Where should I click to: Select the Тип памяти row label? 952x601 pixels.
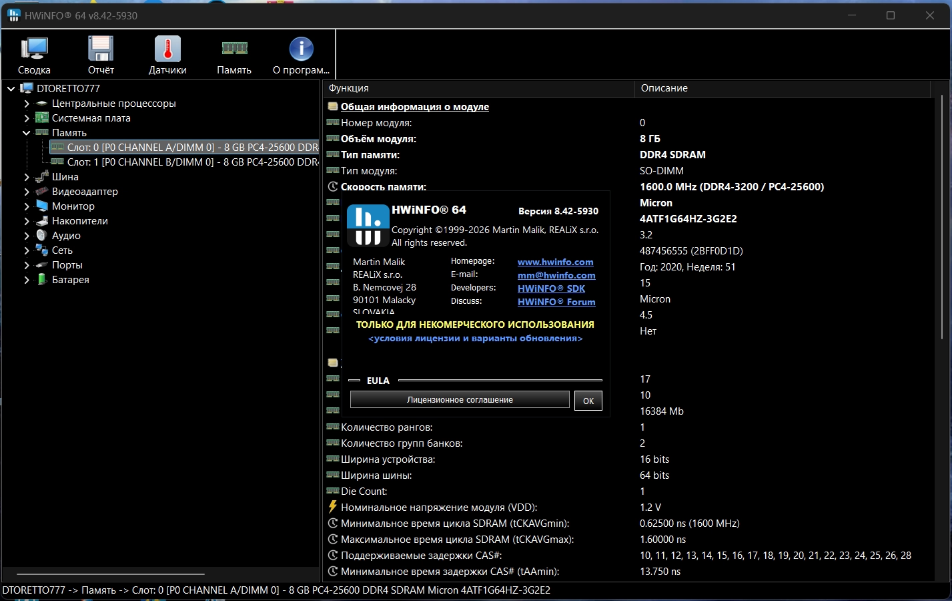[x=370, y=155]
